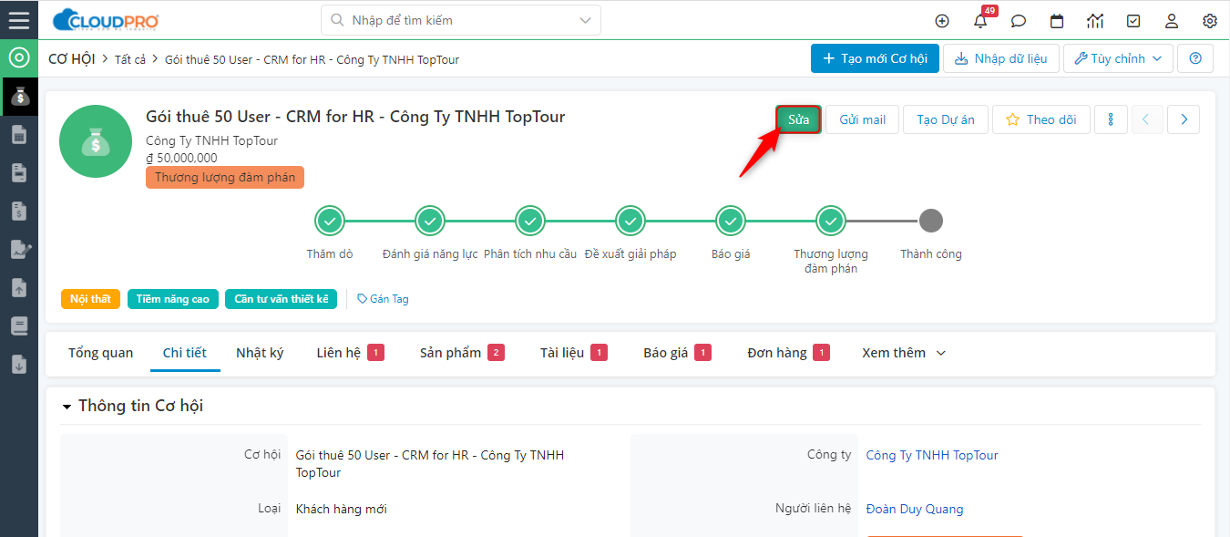Switch to the Nhật ký tab
Viewport: 1230px width, 537px height.
pyautogui.click(x=260, y=353)
